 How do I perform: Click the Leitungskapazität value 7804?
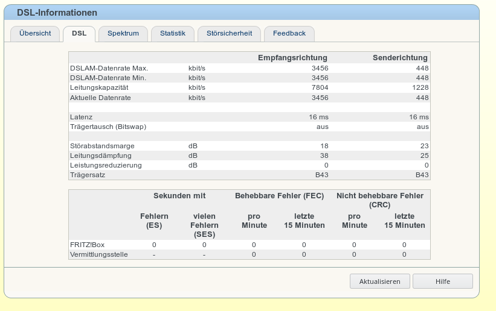point(320,87)
